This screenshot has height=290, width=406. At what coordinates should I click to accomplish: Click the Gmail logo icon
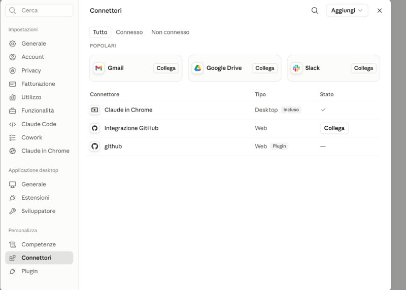pyautogui.click(x=98, y=68)
